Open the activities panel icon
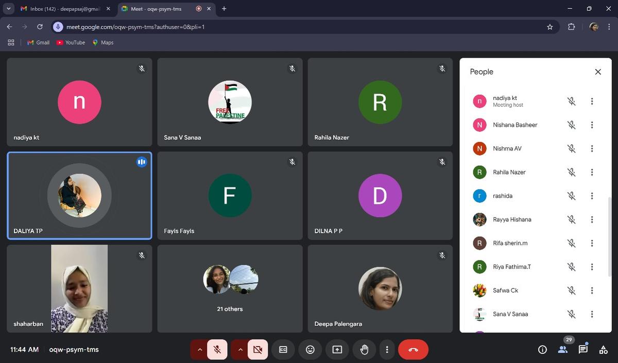This screenshot has height=363, width=618. point(603,350)
